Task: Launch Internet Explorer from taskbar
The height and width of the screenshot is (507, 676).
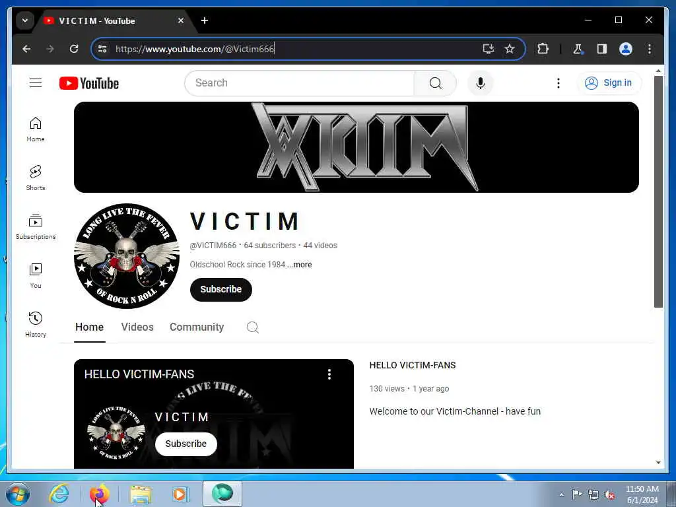Action: click(59, 494)
